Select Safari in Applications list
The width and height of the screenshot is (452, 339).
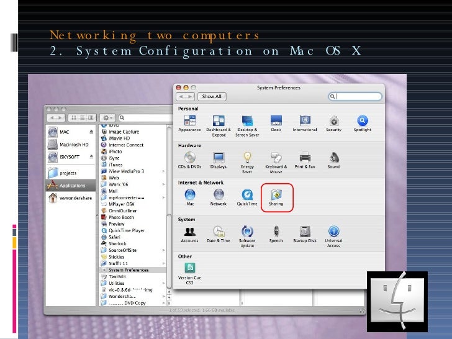coord(133,237)
